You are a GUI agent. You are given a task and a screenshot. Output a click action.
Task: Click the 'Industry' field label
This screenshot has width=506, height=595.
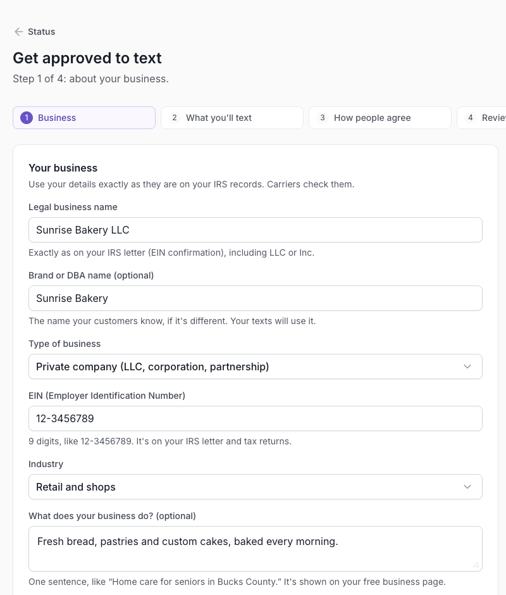point(46,464)
